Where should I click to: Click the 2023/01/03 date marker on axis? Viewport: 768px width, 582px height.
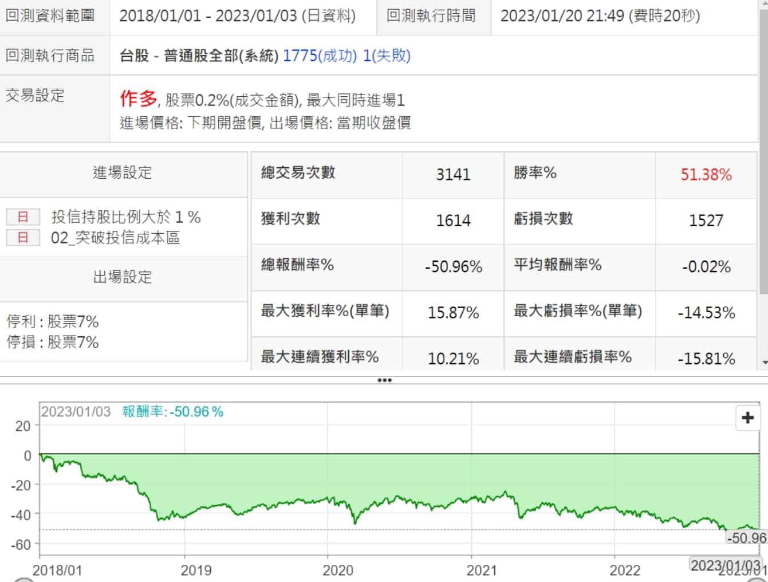(x=725, y=565)
